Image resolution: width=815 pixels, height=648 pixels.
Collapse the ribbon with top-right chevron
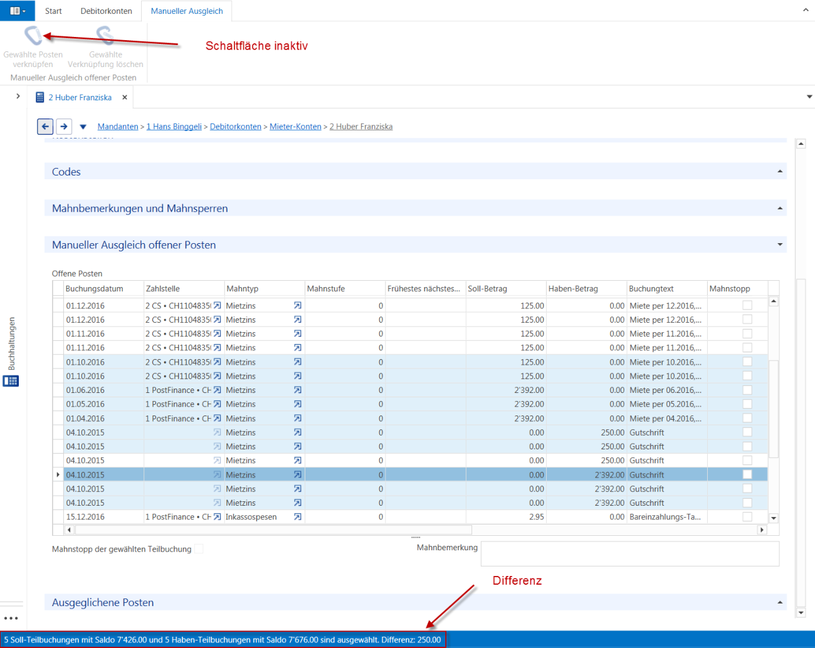pos(806,10)
